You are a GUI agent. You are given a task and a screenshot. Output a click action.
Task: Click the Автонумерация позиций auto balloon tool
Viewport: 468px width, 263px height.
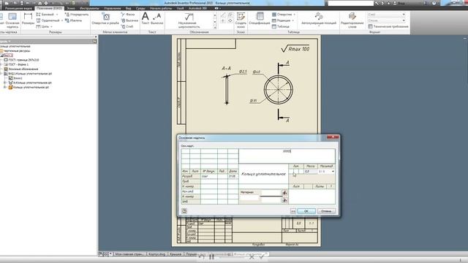point(319,18)
